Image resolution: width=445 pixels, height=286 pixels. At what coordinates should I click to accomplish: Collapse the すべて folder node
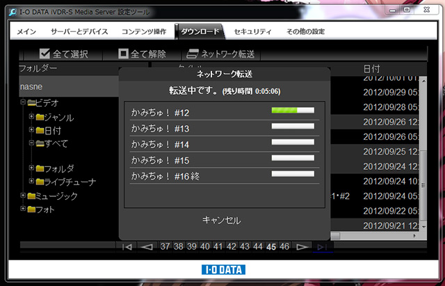(x=31, y=143)
